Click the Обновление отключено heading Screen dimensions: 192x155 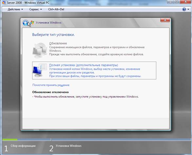click(50, 92)
